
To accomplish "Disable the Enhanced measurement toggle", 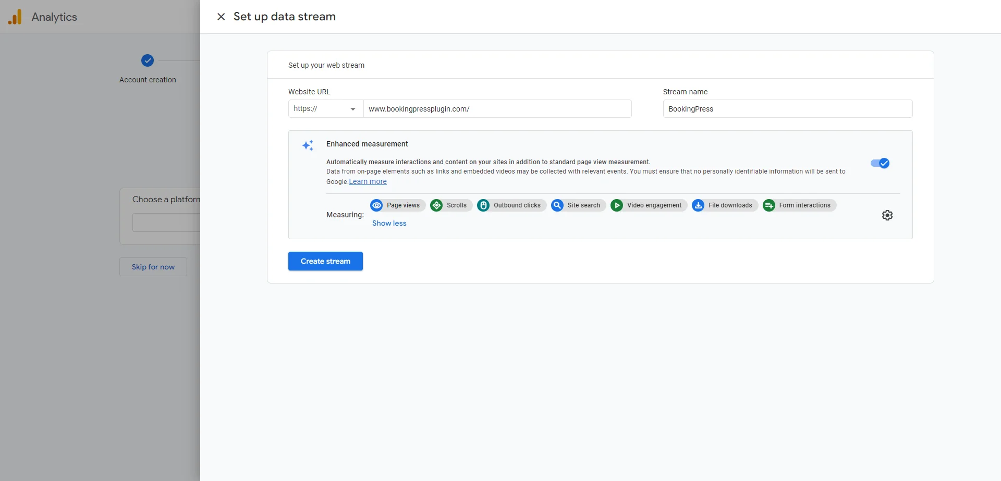I will pos(880,163).
